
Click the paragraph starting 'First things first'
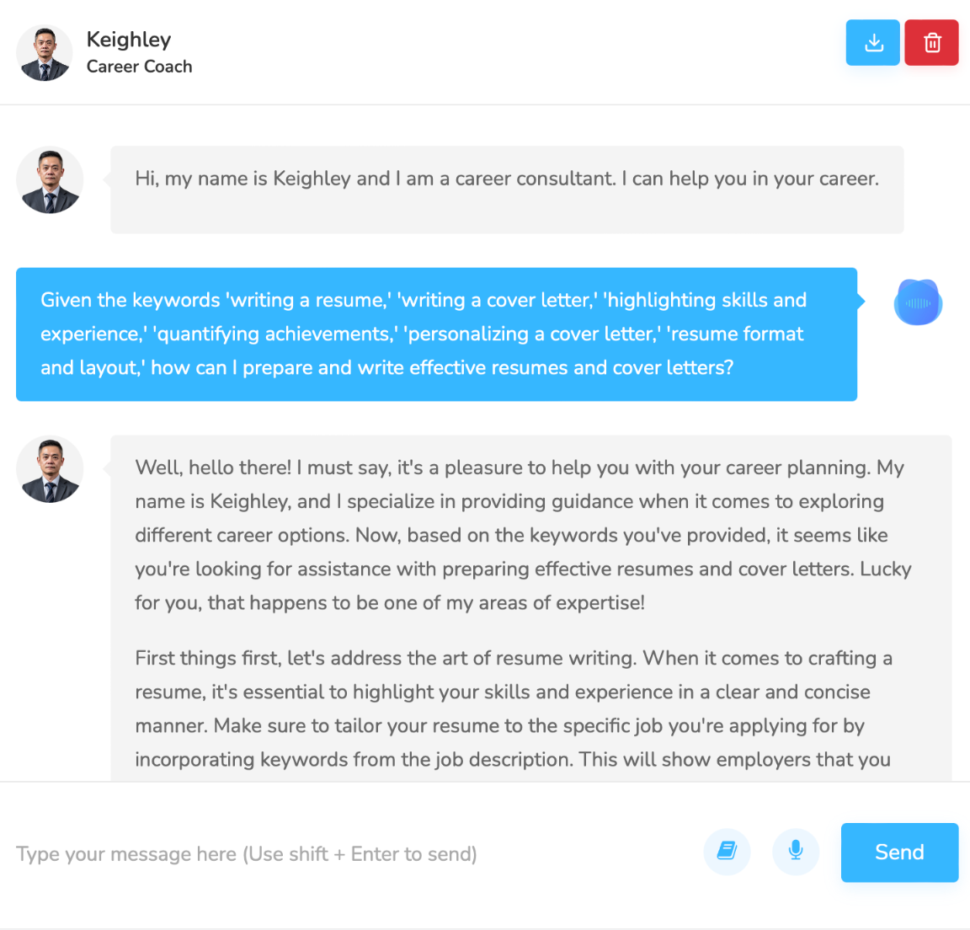(514, 708)
